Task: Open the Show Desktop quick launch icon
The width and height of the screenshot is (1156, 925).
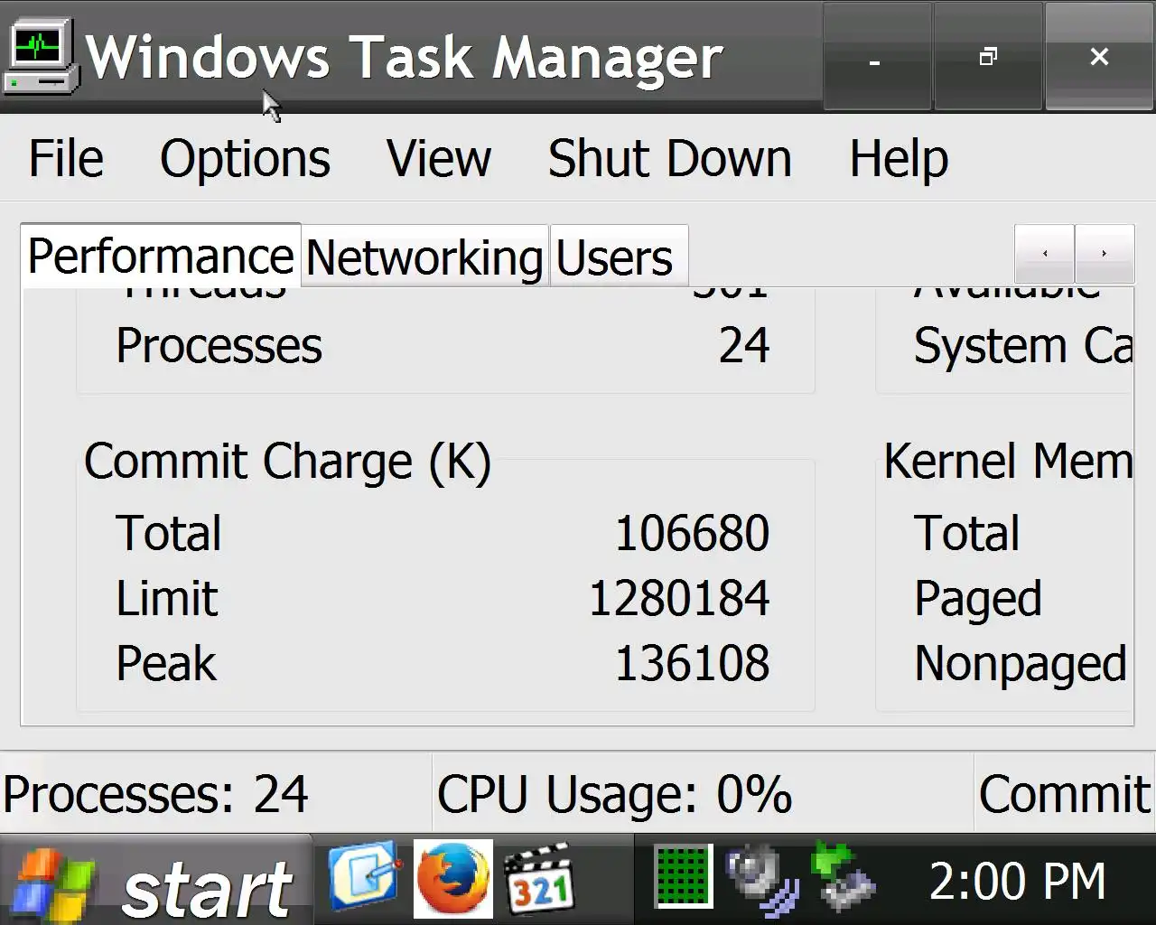Action: (363, 877)
